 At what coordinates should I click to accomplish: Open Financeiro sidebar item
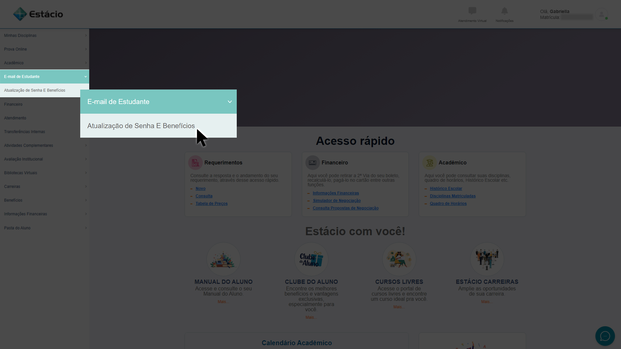[40, 104]
